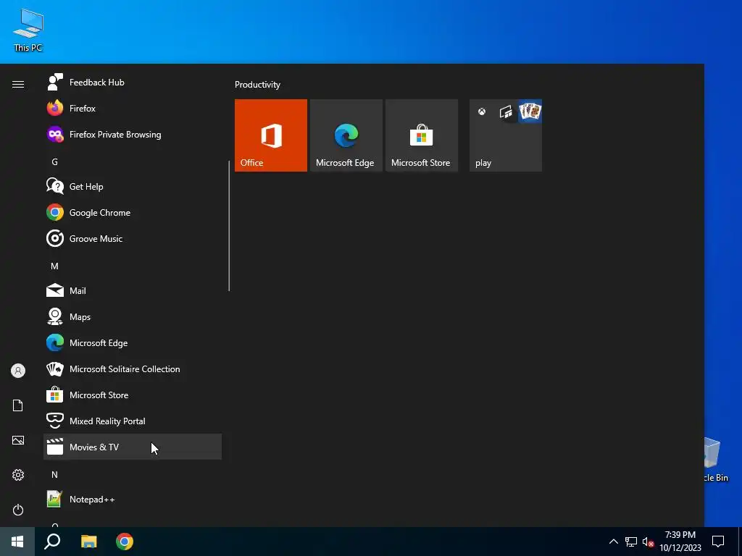Screen dimensions: 742x556
Task: Open Microsoft Store from the app list
Action: 133,395
